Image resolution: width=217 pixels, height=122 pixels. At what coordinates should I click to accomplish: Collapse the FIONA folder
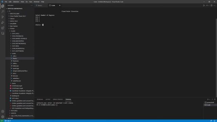pyautogui.click(x=12, y=28)
